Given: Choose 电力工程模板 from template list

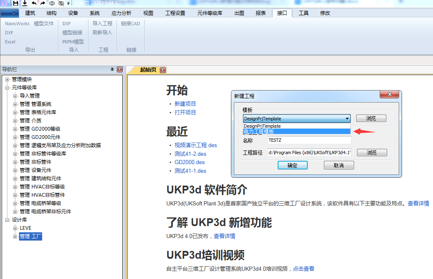Looking at the screenshot, I should click(297, 131).
